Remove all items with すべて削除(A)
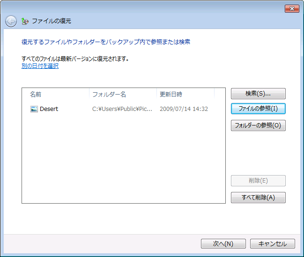 tap(258, 197)
